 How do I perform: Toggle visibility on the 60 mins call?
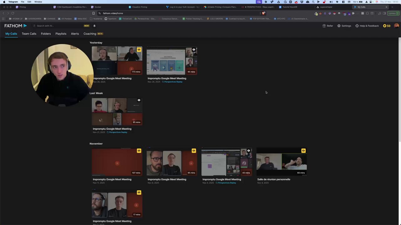coord(303,151)
